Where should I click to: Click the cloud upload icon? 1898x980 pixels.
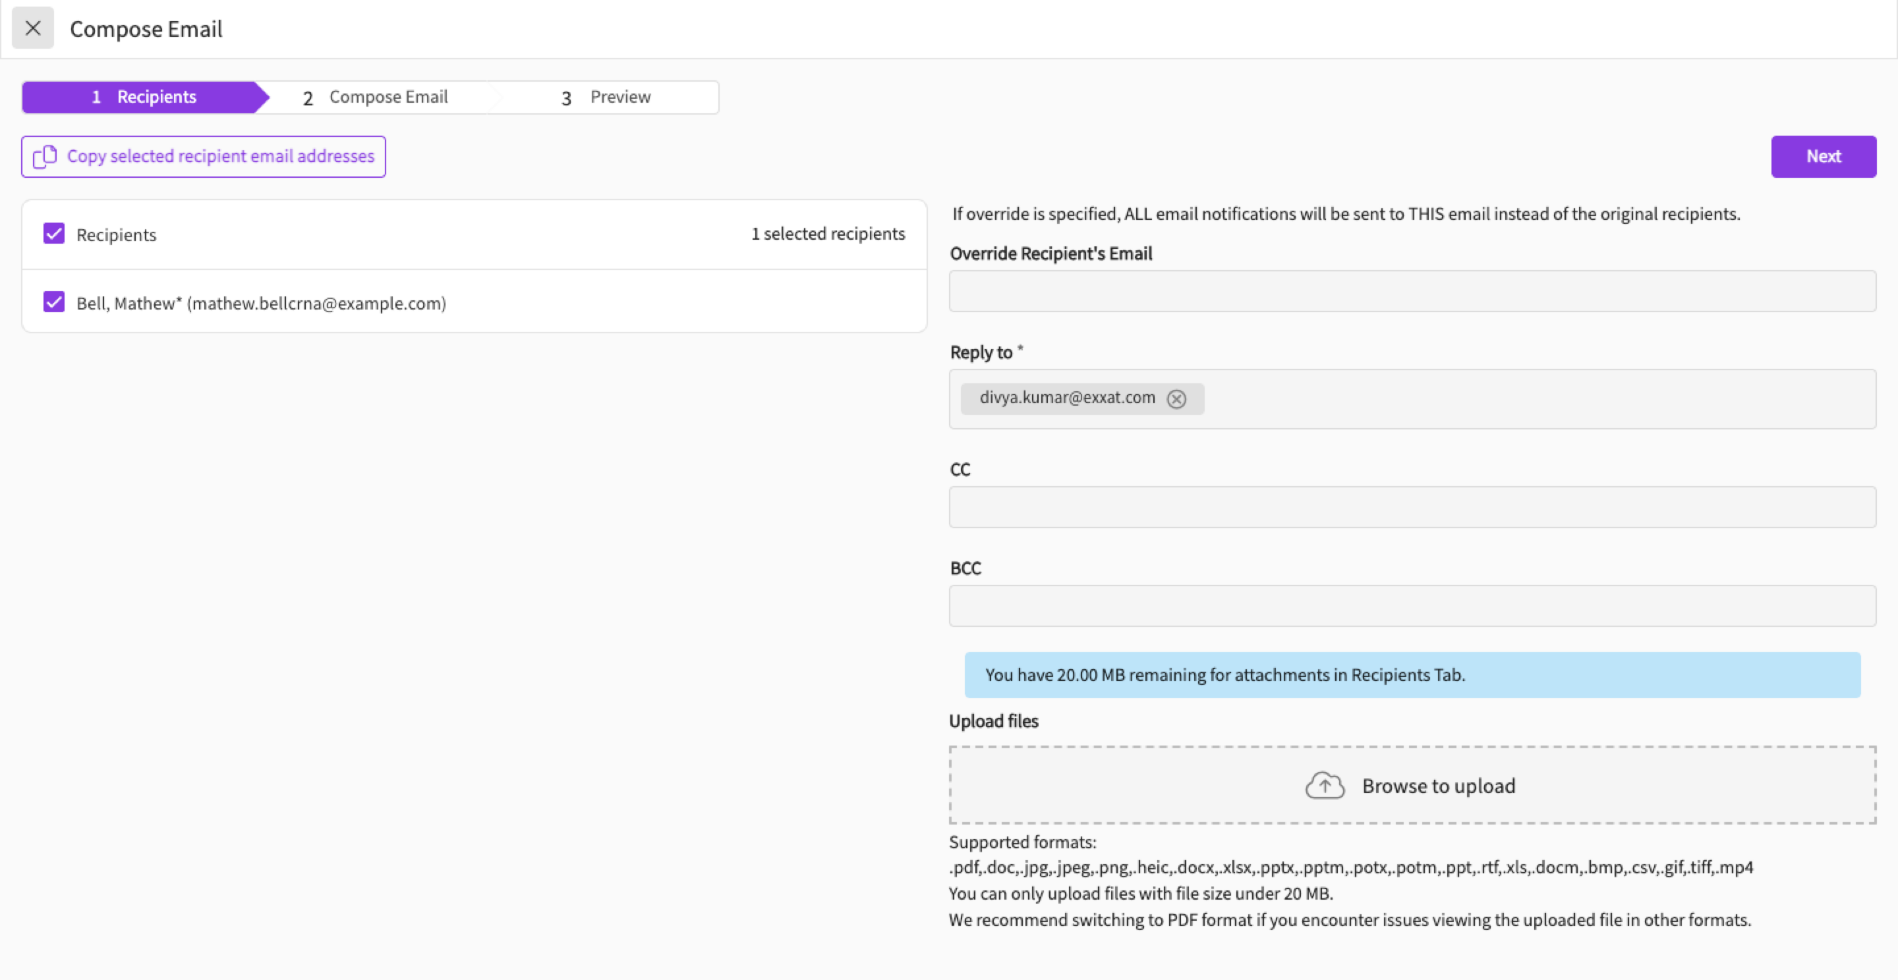pos(1324,786)
